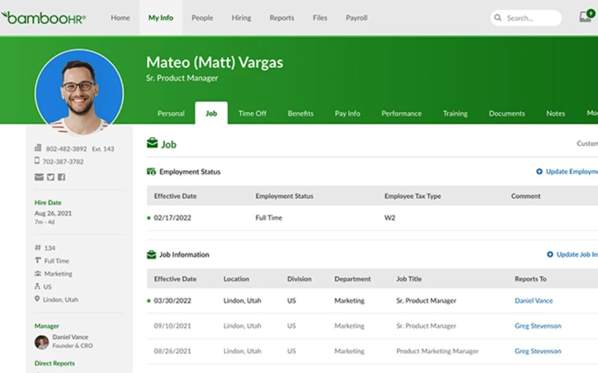The image size is (598, 373).
Task: Open the inbox notifications icon
Action: [x=585, y=17]
